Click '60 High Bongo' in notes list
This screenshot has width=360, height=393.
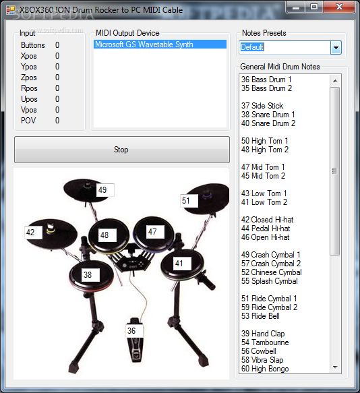265,369
